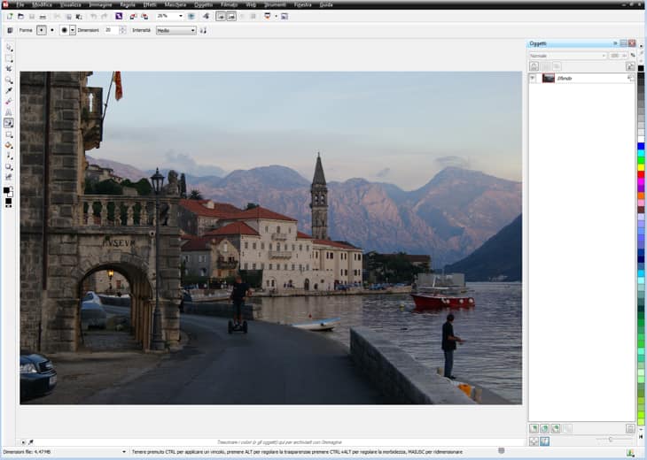Click the Open file folder icon
The height and width of the screenshot is (460, 647).
tap(20, 16)
